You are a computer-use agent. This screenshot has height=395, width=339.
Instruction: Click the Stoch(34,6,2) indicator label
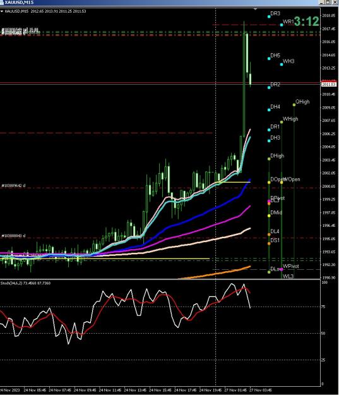pyautogui.click(x=25, y=283)
